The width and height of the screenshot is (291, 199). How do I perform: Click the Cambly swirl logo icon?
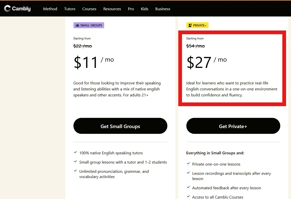tap(7, 8)
